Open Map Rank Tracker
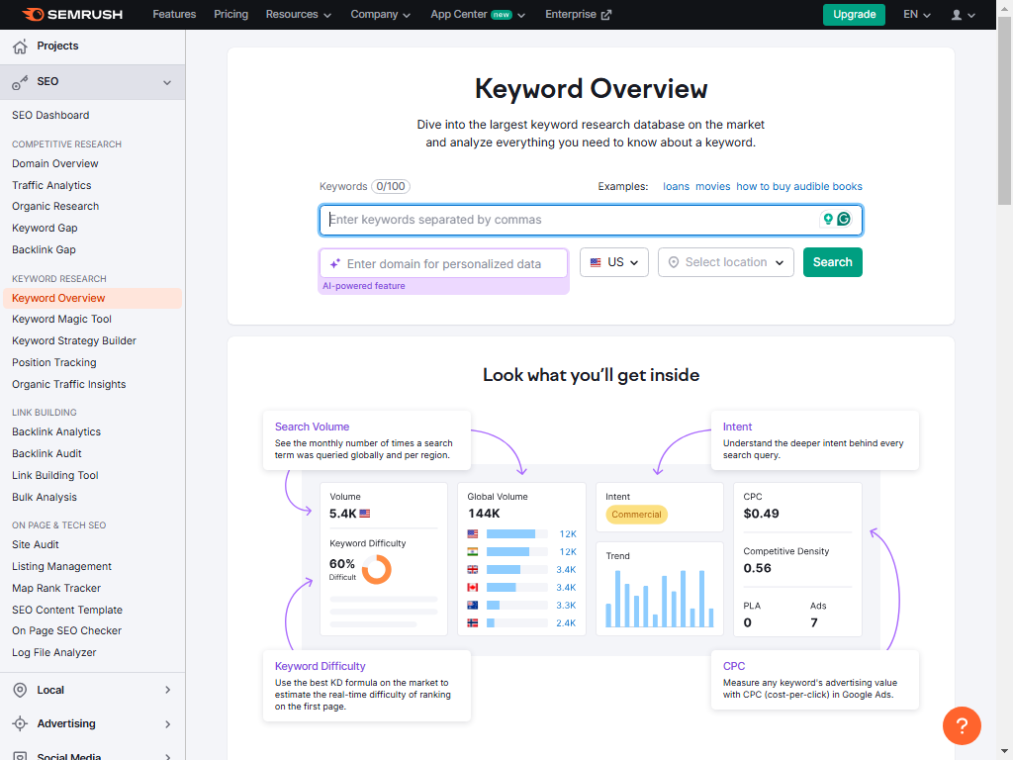Viewport: 1013px width, 760px height. pos(56,588)
